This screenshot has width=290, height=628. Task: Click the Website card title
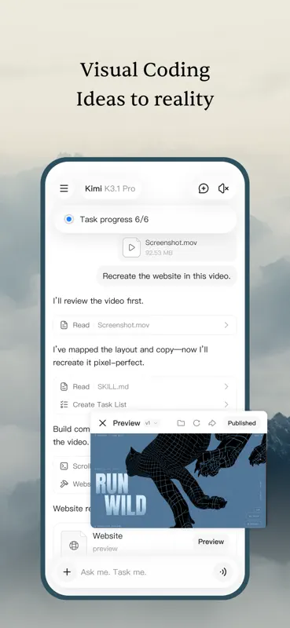pos(108,536)
